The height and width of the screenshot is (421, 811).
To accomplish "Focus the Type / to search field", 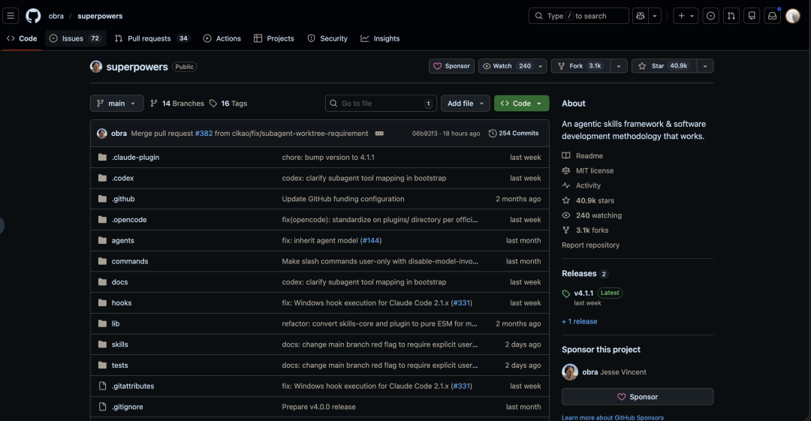I will pos(578,16).
